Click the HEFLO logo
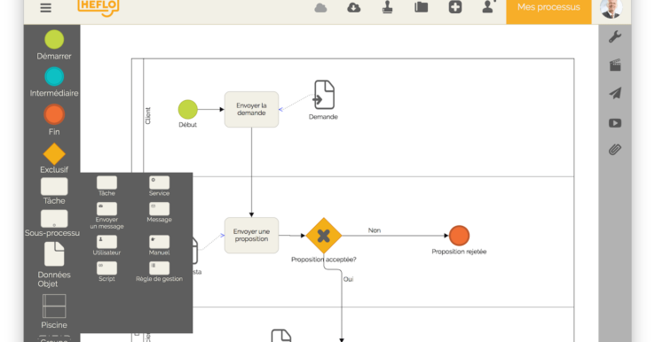Image resolution: width=655 pixels, height=342 pixels. click(x=99, y=7)
